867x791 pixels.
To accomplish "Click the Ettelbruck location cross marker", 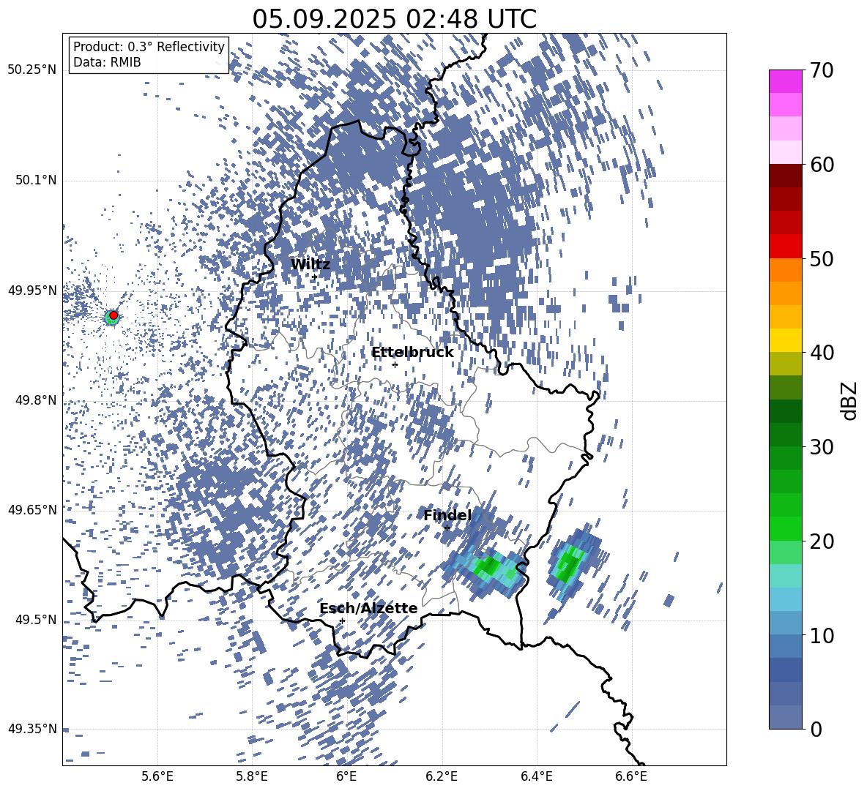I will 395,364.
